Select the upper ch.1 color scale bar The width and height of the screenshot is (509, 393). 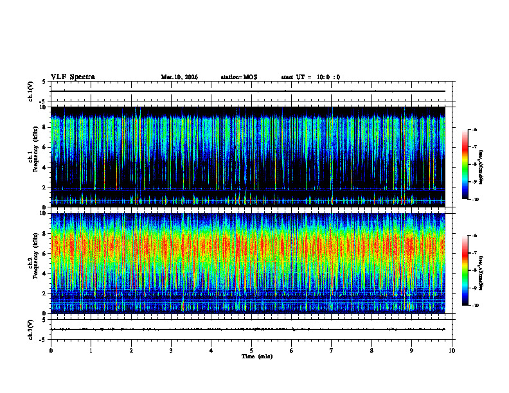[465, 164]
